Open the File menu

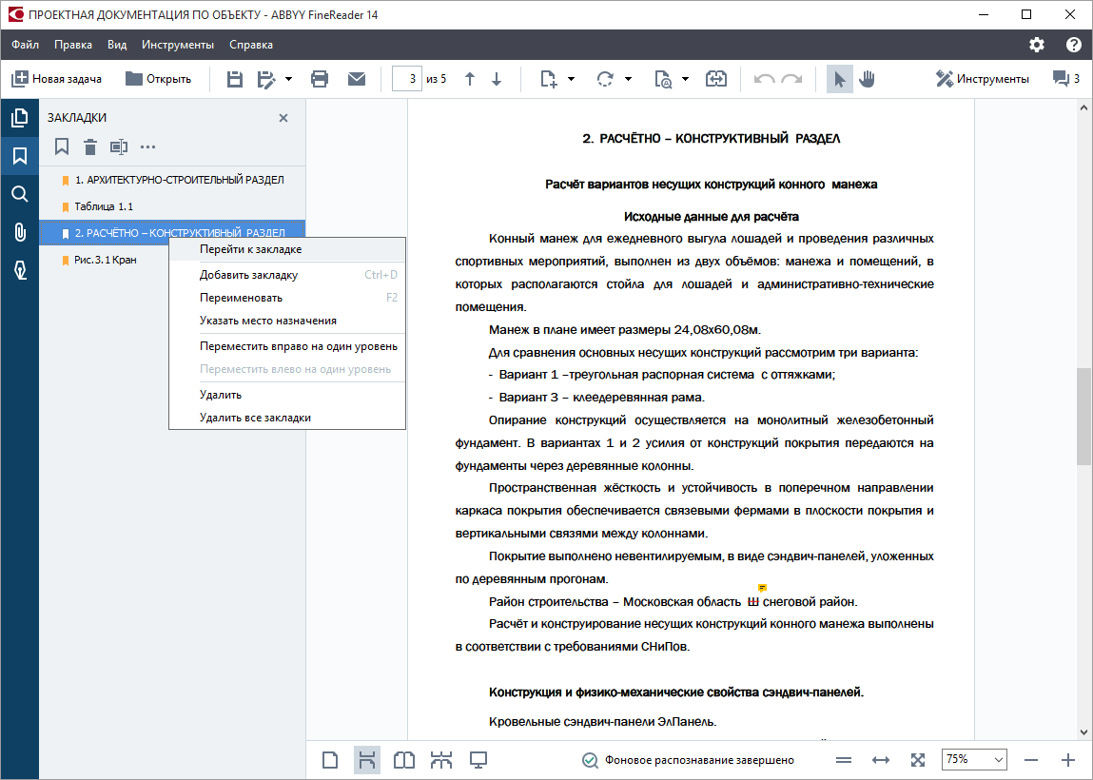coord(25,45)
